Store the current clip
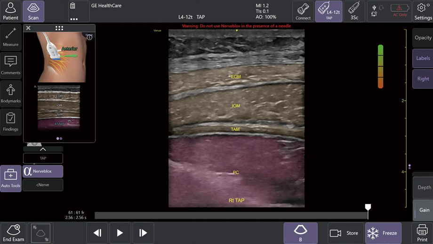Image resolution: width=433 pixels, height=244 pixels. click(x=345, y=233)
